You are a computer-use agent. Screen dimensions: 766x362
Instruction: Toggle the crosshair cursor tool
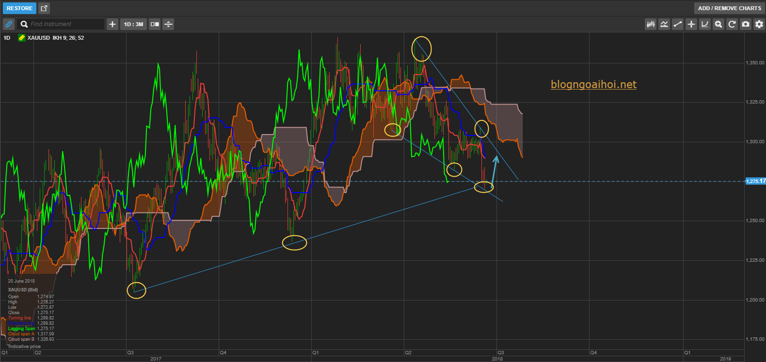click(x=691, y=24)
